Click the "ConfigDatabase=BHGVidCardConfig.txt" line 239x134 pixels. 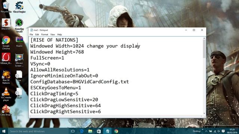[80, 82]
